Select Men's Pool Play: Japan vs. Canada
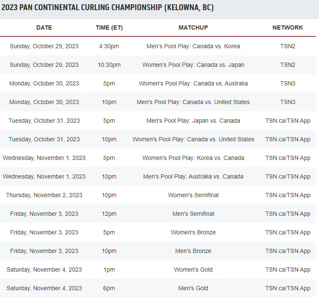 pyautogui.click(x=193, y=121)
